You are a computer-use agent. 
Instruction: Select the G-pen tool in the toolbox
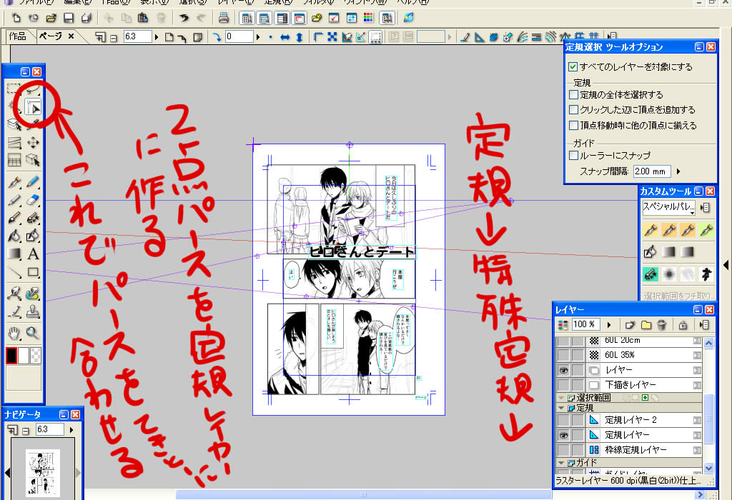coord(14,181)
